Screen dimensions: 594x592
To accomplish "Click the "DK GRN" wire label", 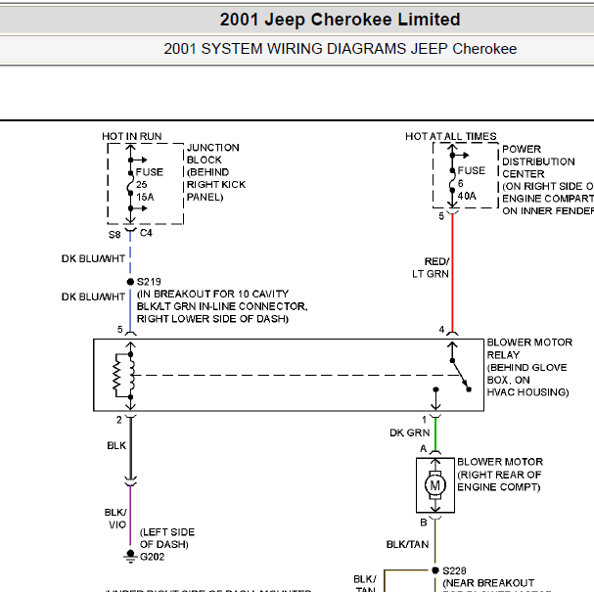I will click(409, 433).
